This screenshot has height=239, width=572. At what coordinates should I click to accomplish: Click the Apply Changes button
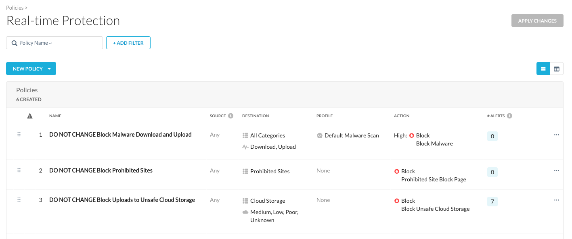(x=537, y=21)
